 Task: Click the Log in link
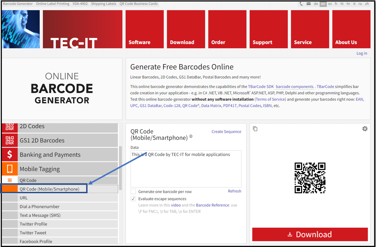362,53
